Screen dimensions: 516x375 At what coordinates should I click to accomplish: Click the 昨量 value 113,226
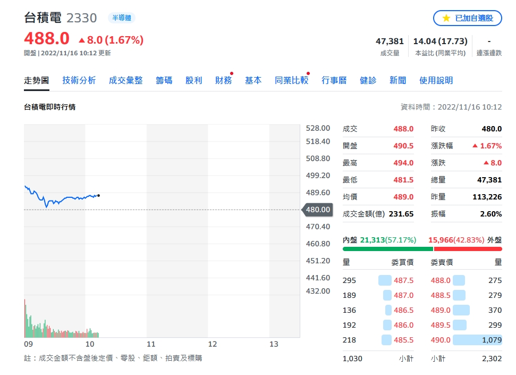pos(487,197)
